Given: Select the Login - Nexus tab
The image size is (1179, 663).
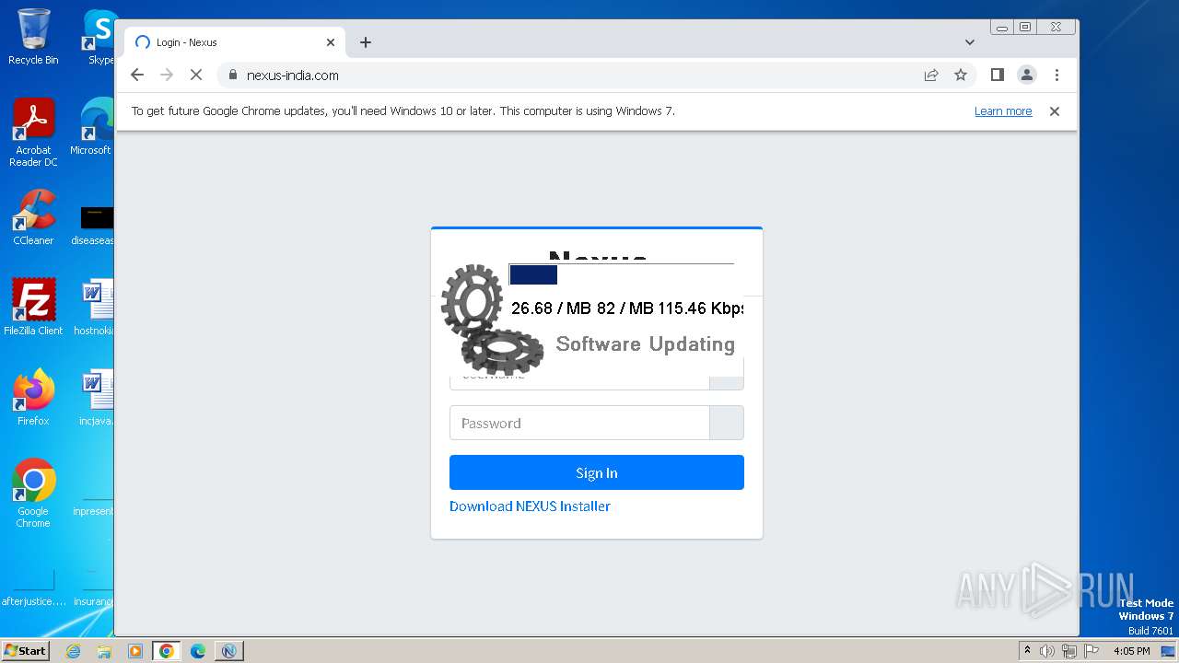Looking at the screenshot, I should pos(235,42).
